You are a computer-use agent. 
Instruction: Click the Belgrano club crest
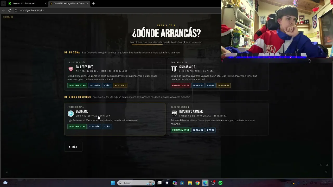pos(71,113)
